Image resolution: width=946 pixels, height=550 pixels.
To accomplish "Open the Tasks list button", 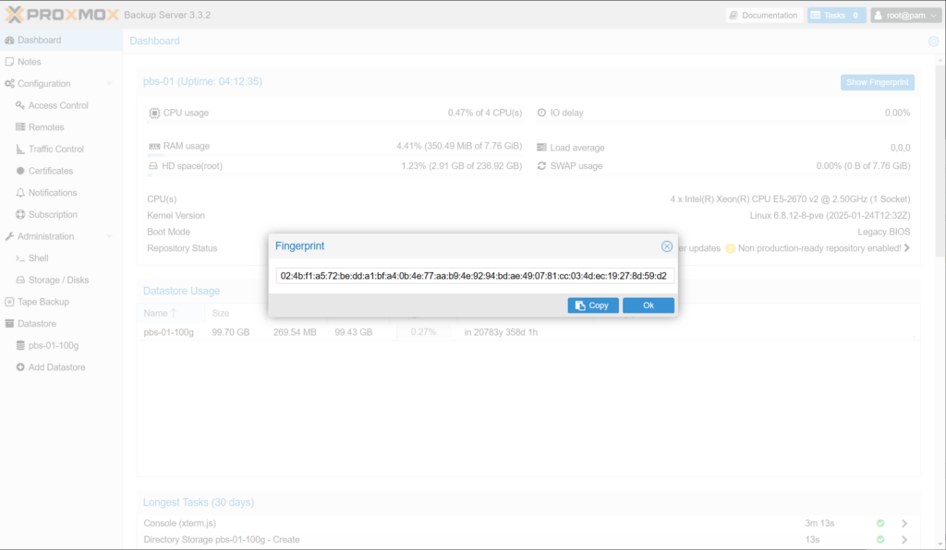I will pyautogui.click(x=836, y=16).
